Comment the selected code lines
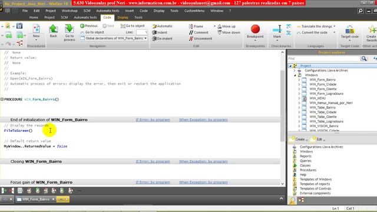The image size is (377, 212). point(199,32)
